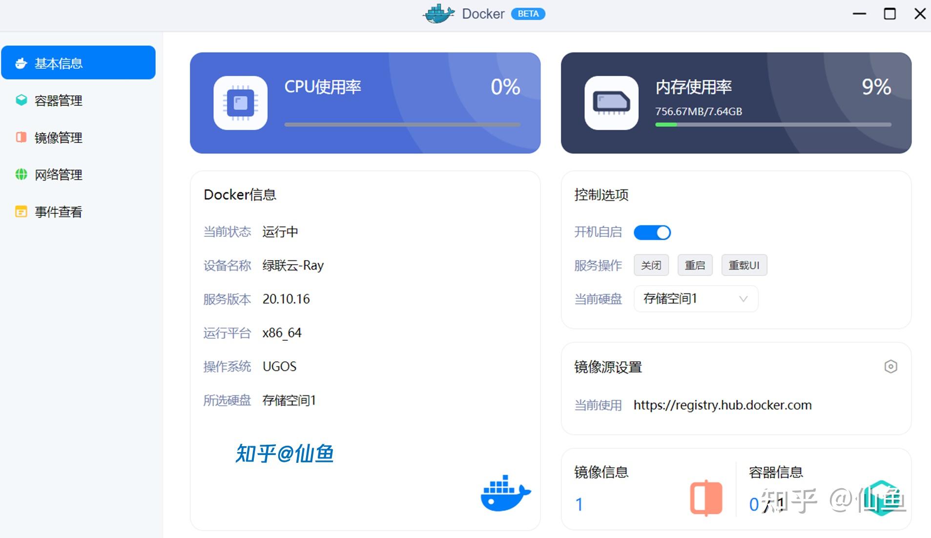Click the 基本信息 sidebar icon

point(21,63)
